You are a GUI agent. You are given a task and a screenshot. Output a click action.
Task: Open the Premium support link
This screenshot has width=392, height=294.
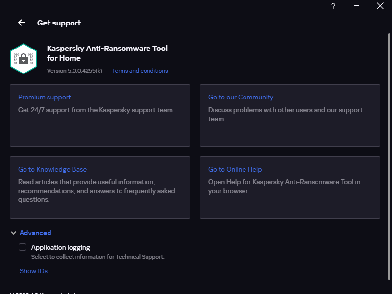45,97
